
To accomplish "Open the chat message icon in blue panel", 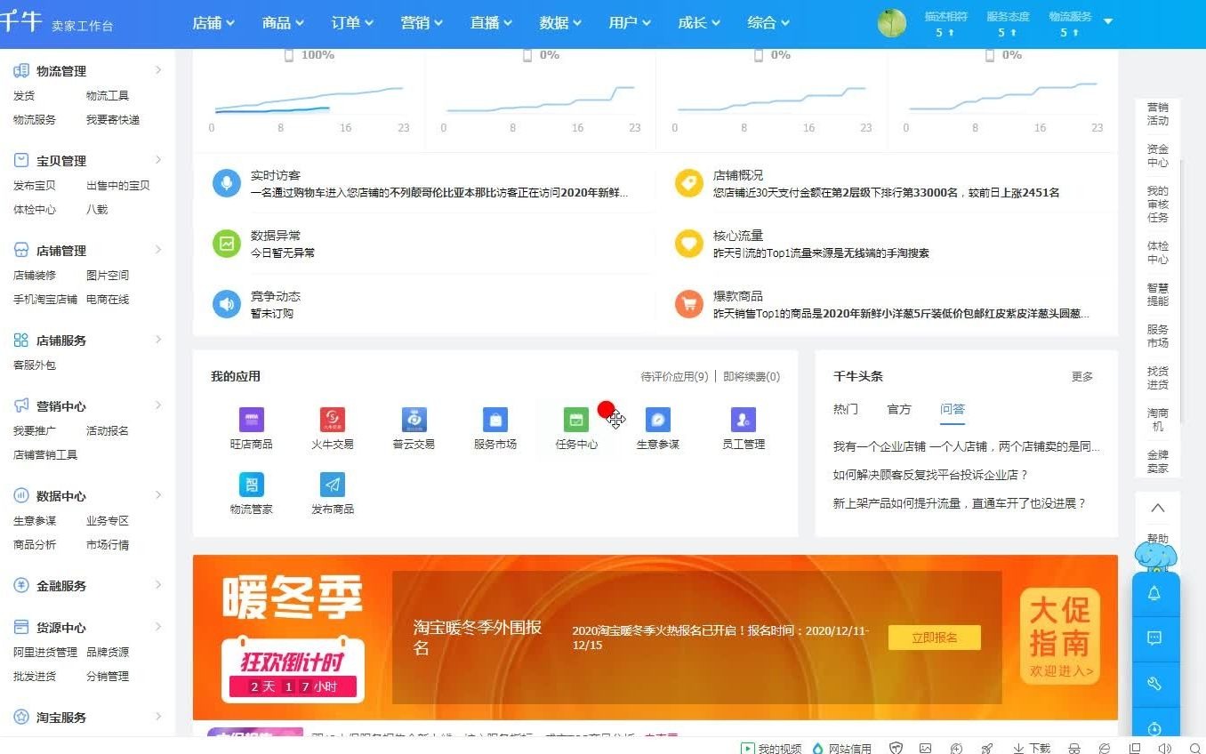I will pos(1154,638).
